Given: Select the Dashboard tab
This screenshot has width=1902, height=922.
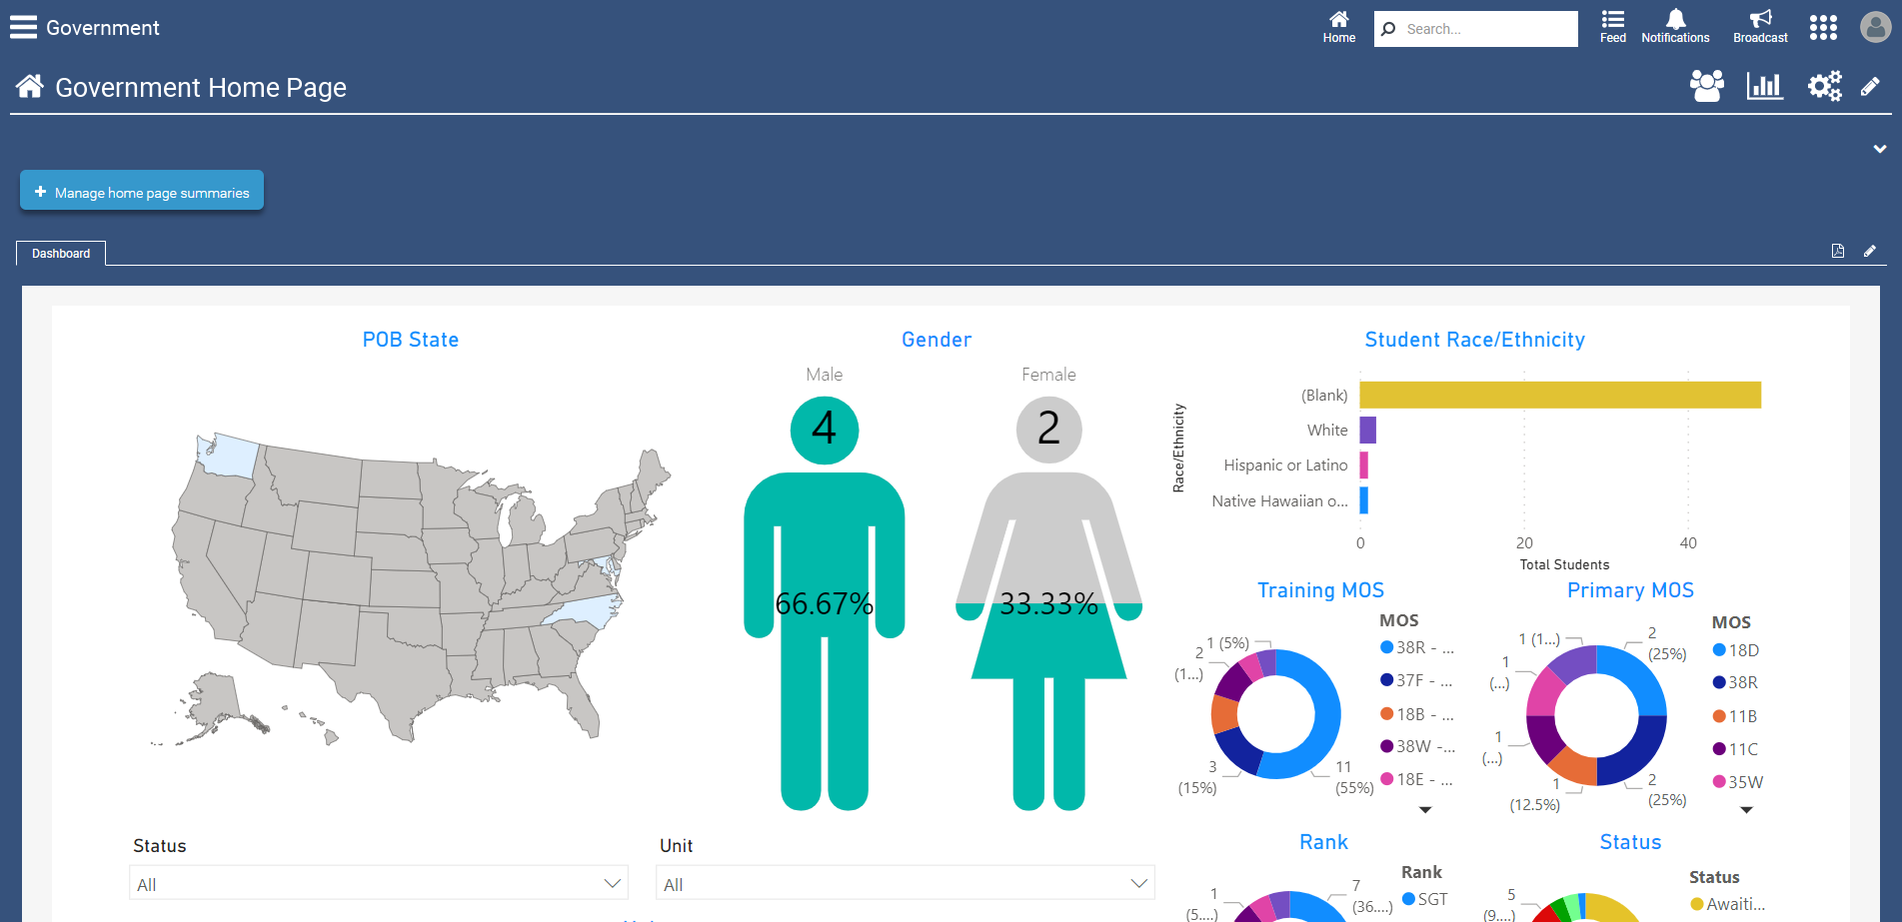Looking at the screenshot, I should 61,253.
